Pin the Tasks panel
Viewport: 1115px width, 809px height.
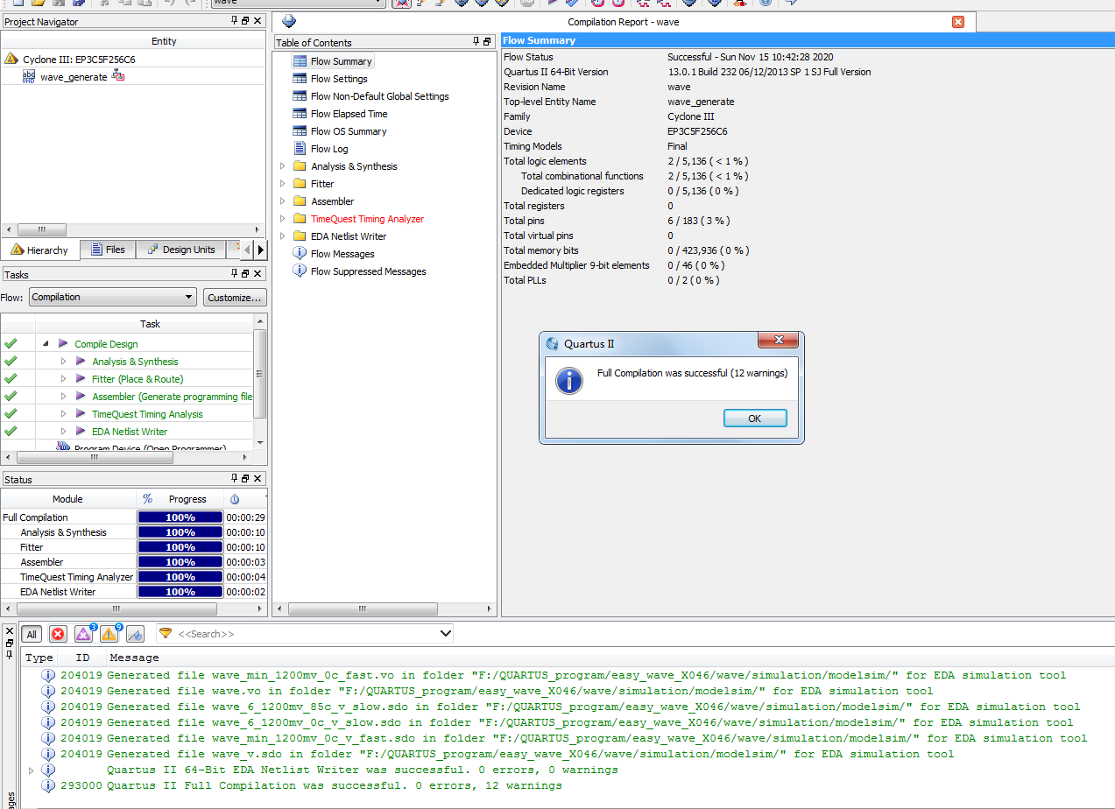[234, 274]
